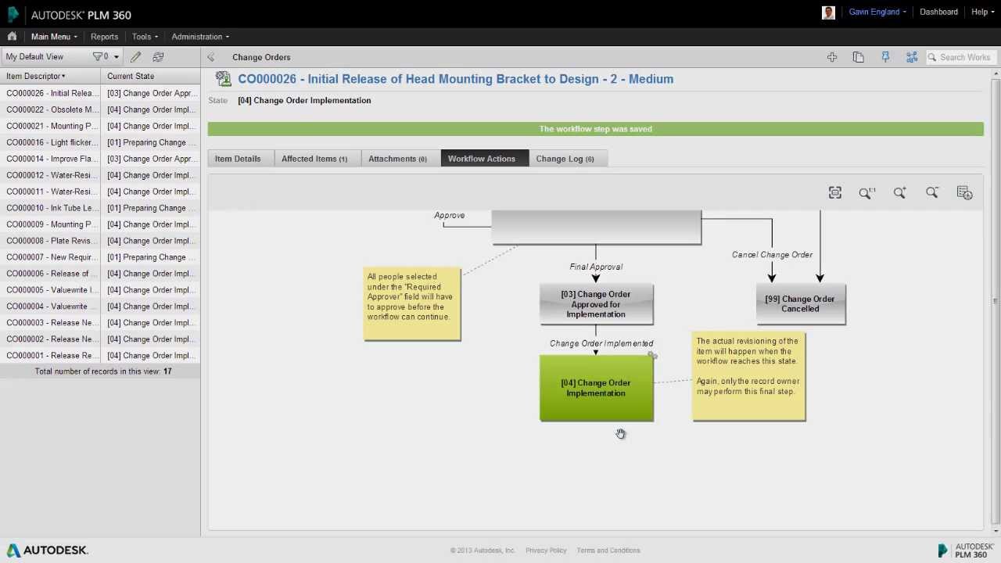Click the Cancel Change Order transition label
The image size is (1001, 563).
(772, 255)
